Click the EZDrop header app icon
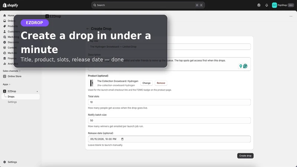This screenshot has width=297, height=167. coord(47,16)
